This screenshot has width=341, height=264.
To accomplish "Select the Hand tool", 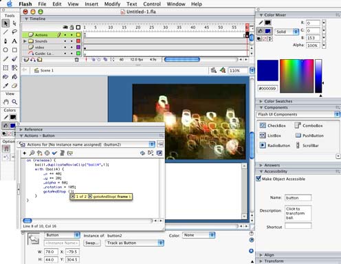I will tap(5, 102).
